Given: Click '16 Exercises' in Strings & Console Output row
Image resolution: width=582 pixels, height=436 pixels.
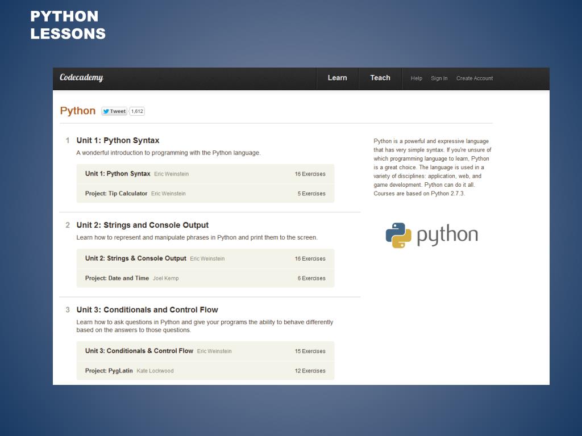Looking at the screenshot, I should [310, 259].
